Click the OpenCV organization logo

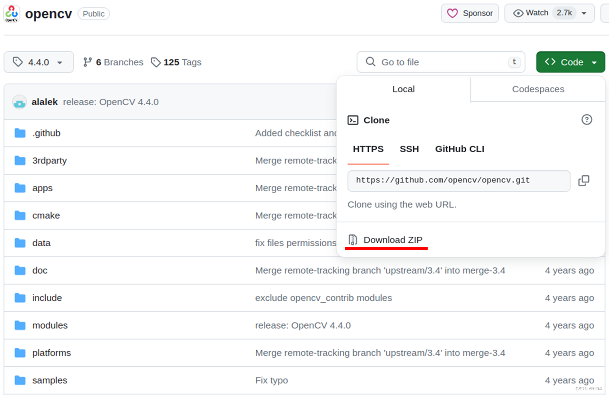(11, 13)
